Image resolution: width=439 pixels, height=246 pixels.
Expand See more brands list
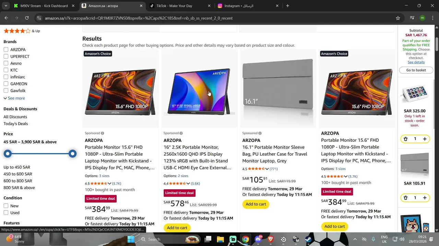[14, 98]
